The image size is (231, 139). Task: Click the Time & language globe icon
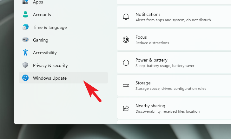pyautogui.click(x=25, y=27)
